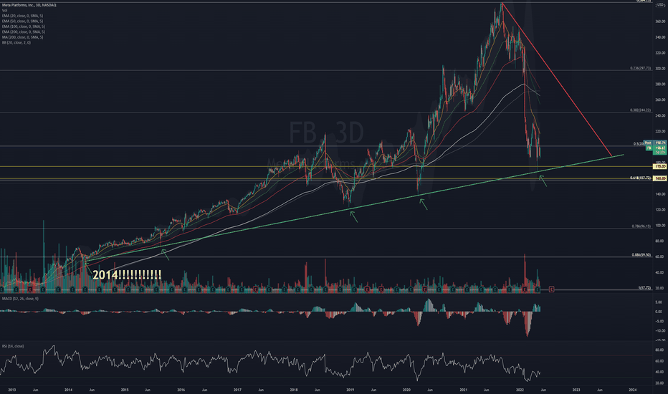Click the 360.00 price axis value
The image size is (668, 394).
coord(660,21)
